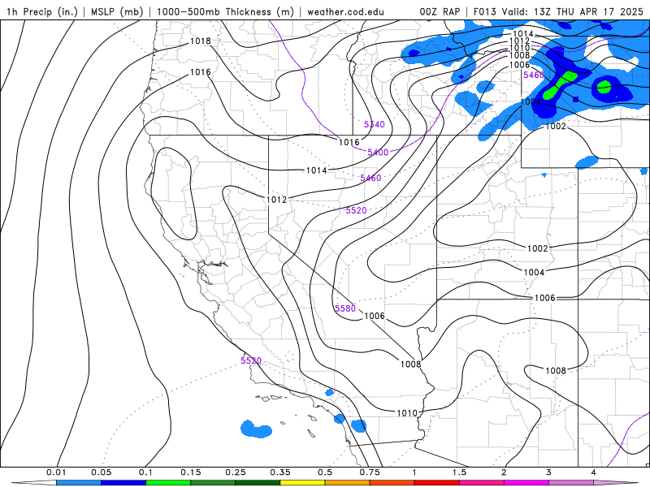Select the '1000-500mb Thickness (m)' header text
650x487 pixels.
(x=225, y=11)
